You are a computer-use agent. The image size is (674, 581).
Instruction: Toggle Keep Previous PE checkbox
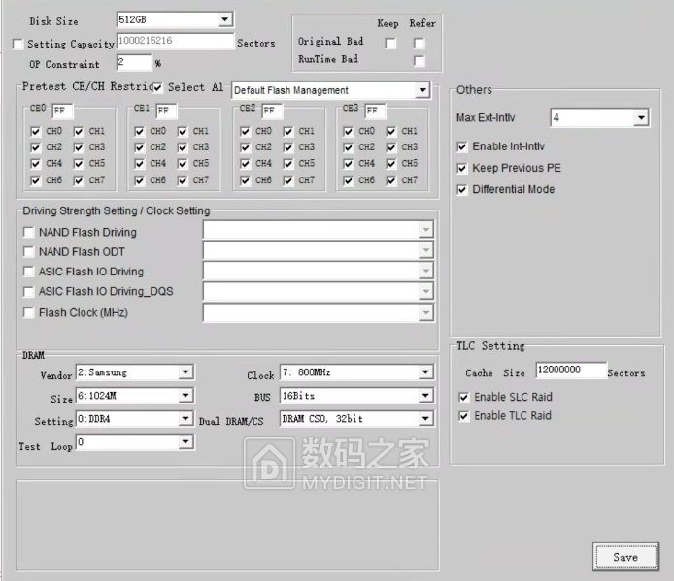pyautogui.click(x=462, y=169)
